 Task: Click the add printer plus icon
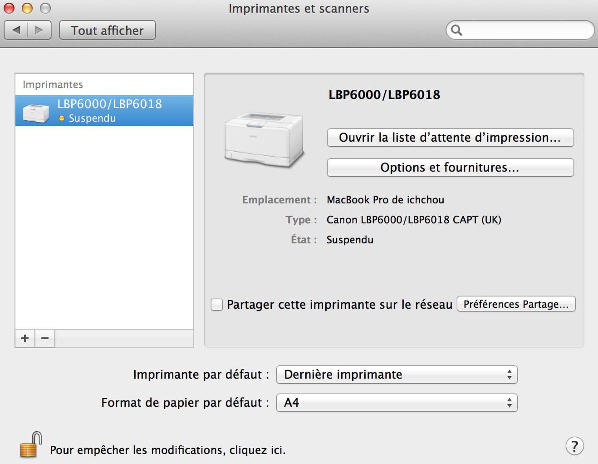pyautogui.click(x=25, y=338)
